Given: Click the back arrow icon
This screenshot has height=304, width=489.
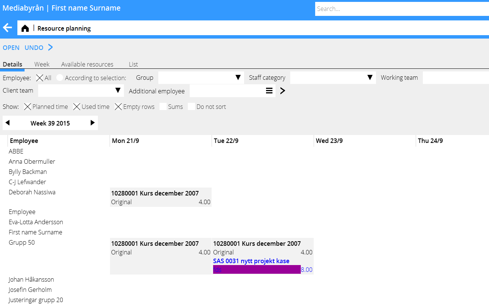Looking at the screenshot, I should [8, 28].
